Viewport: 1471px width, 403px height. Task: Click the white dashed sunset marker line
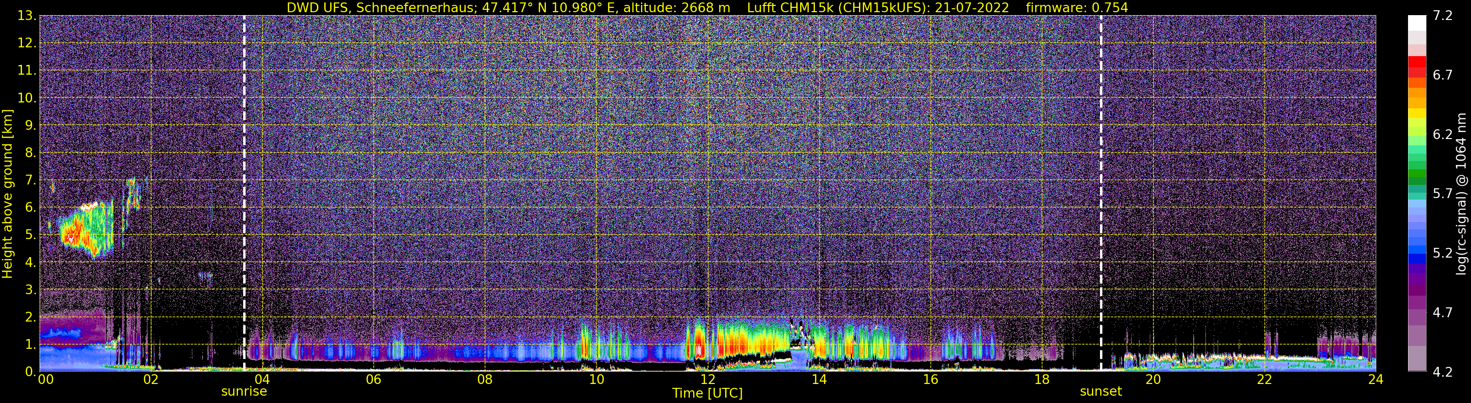pyautogui.click(x=1101, y=193)
